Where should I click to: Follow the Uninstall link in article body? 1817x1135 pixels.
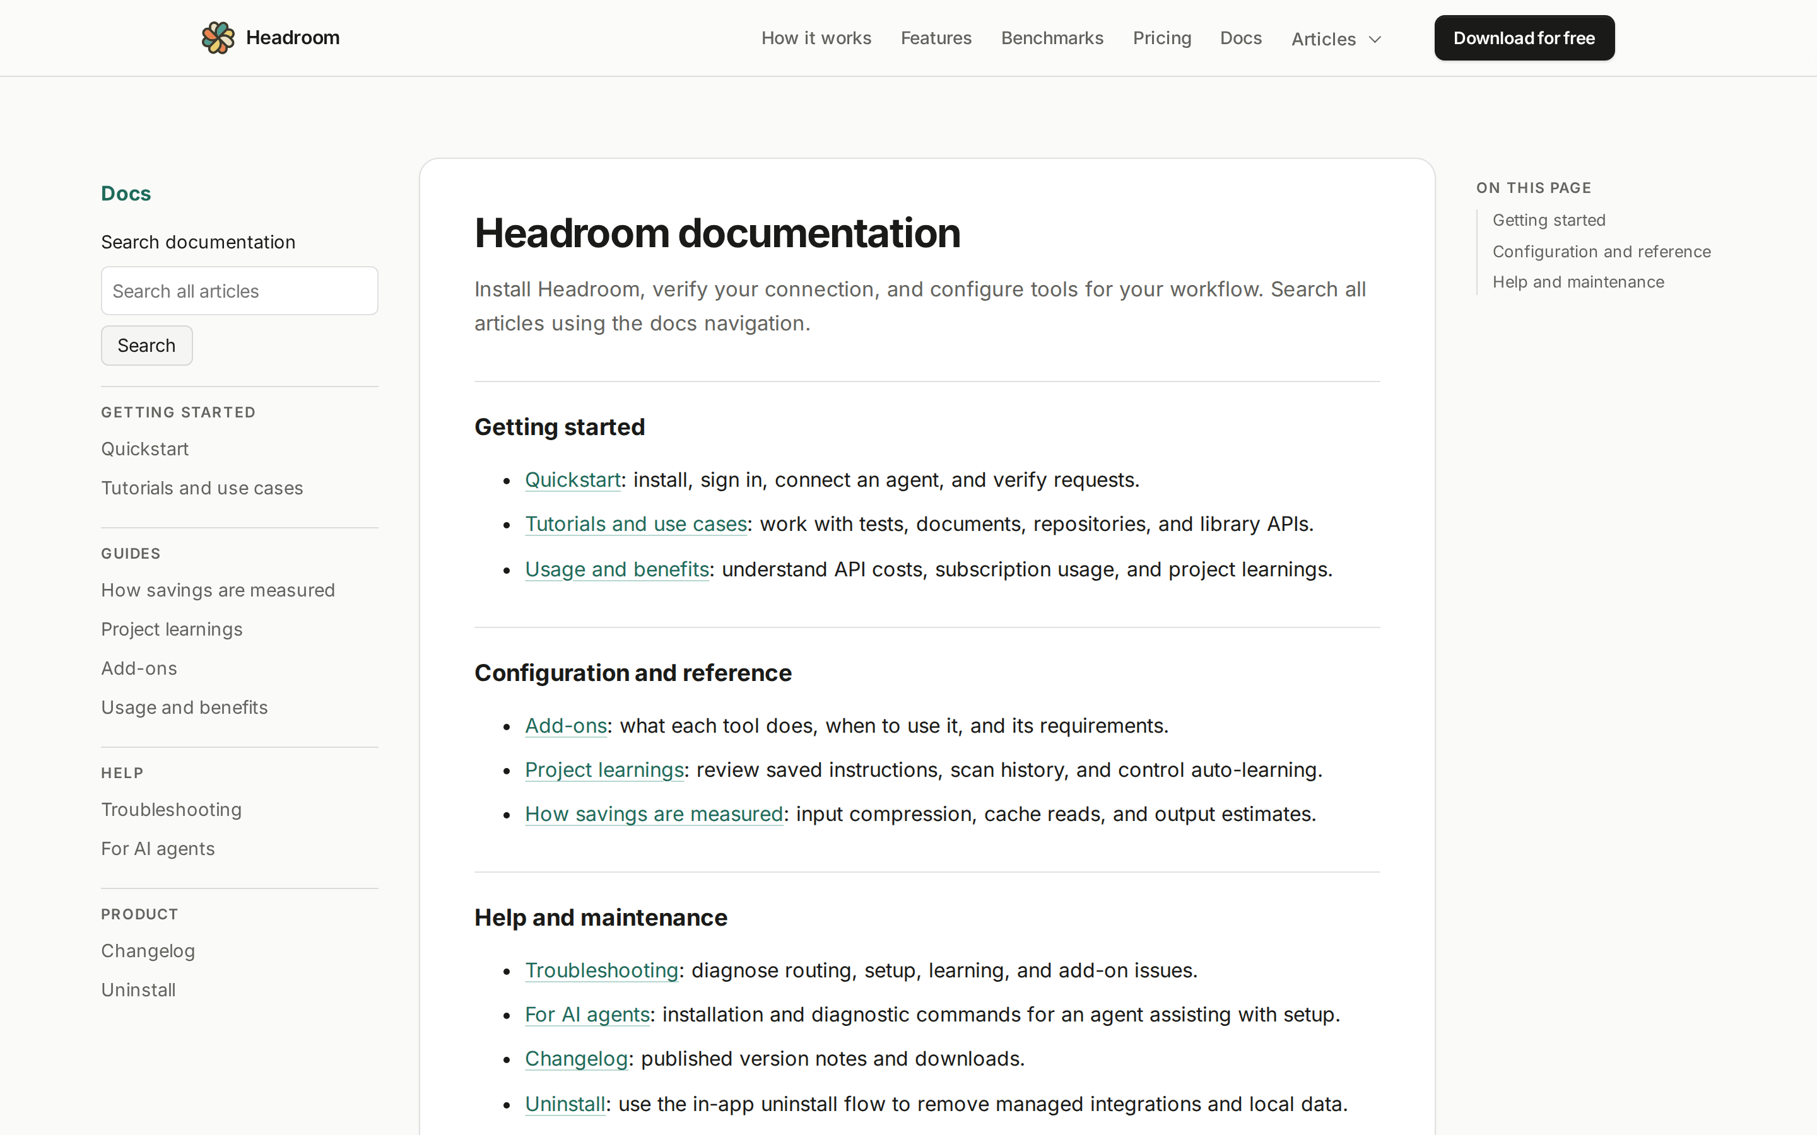coord(565,1104)
